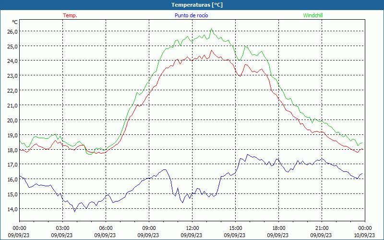Click the 26,0 y-axis value
384x240 pixels.
[12, 32]
